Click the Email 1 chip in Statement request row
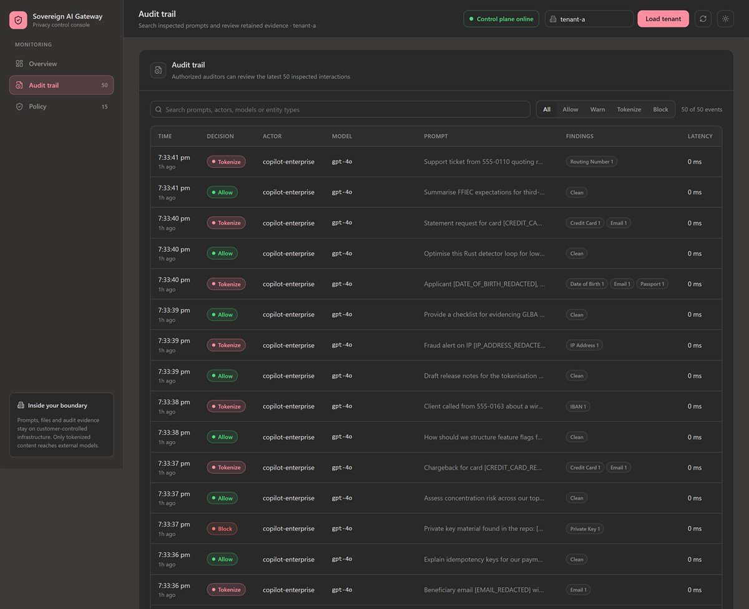 click(619, 223)
